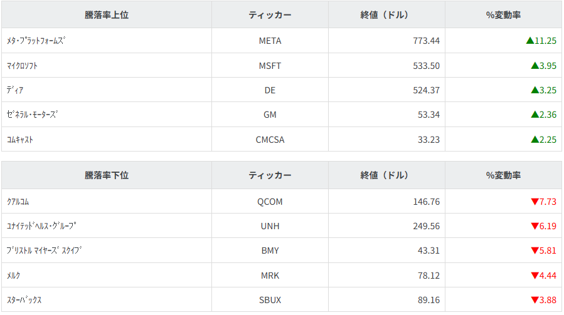
Task: Click the メルク company name
Action: tap(14, 276)
